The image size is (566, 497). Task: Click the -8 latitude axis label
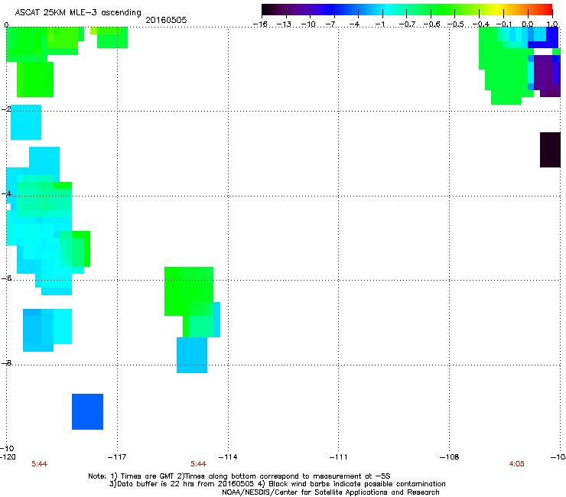point(6,363)
